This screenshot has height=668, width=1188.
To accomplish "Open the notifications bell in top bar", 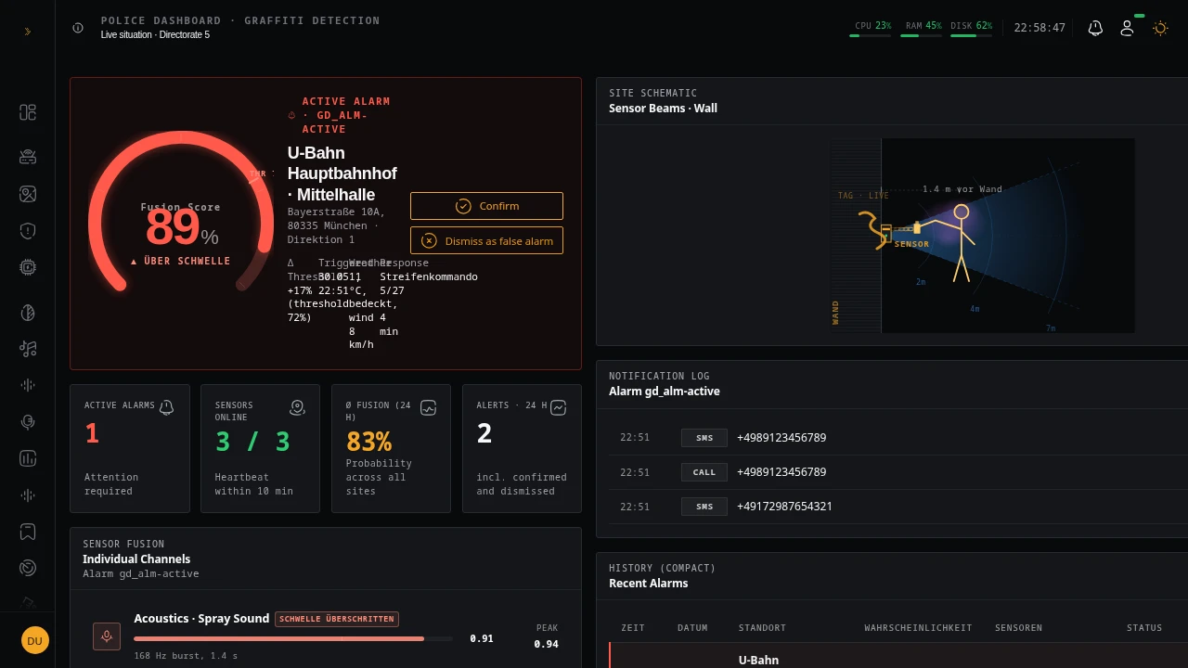I will click(1095, 28).
